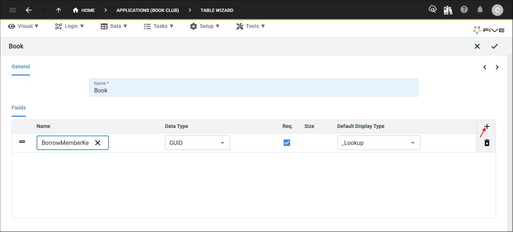Viewport: 513px width, 232px height.
Task: Expand the GUID Data Type dropdown
Action: click(x=197, y=143)
